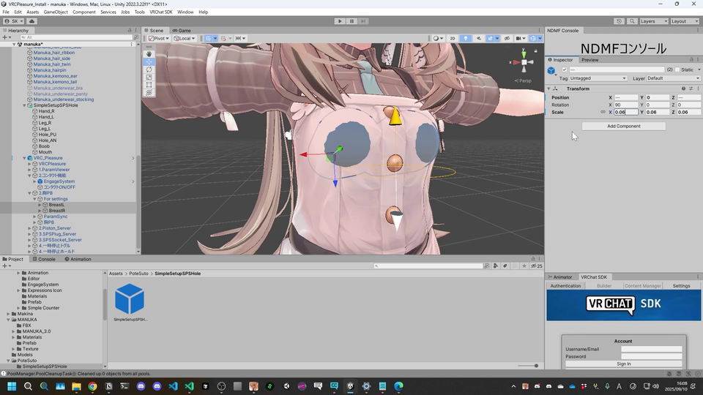Open Windows Start menu
Viewport: 703px width, 395px height.
click(12, 386)
